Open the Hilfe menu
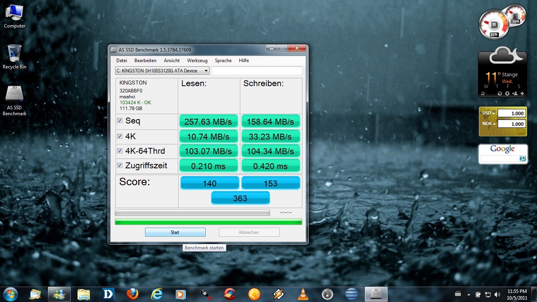This screenshot has height=302, width=537. pyautogui.click(x=244, y=61)
